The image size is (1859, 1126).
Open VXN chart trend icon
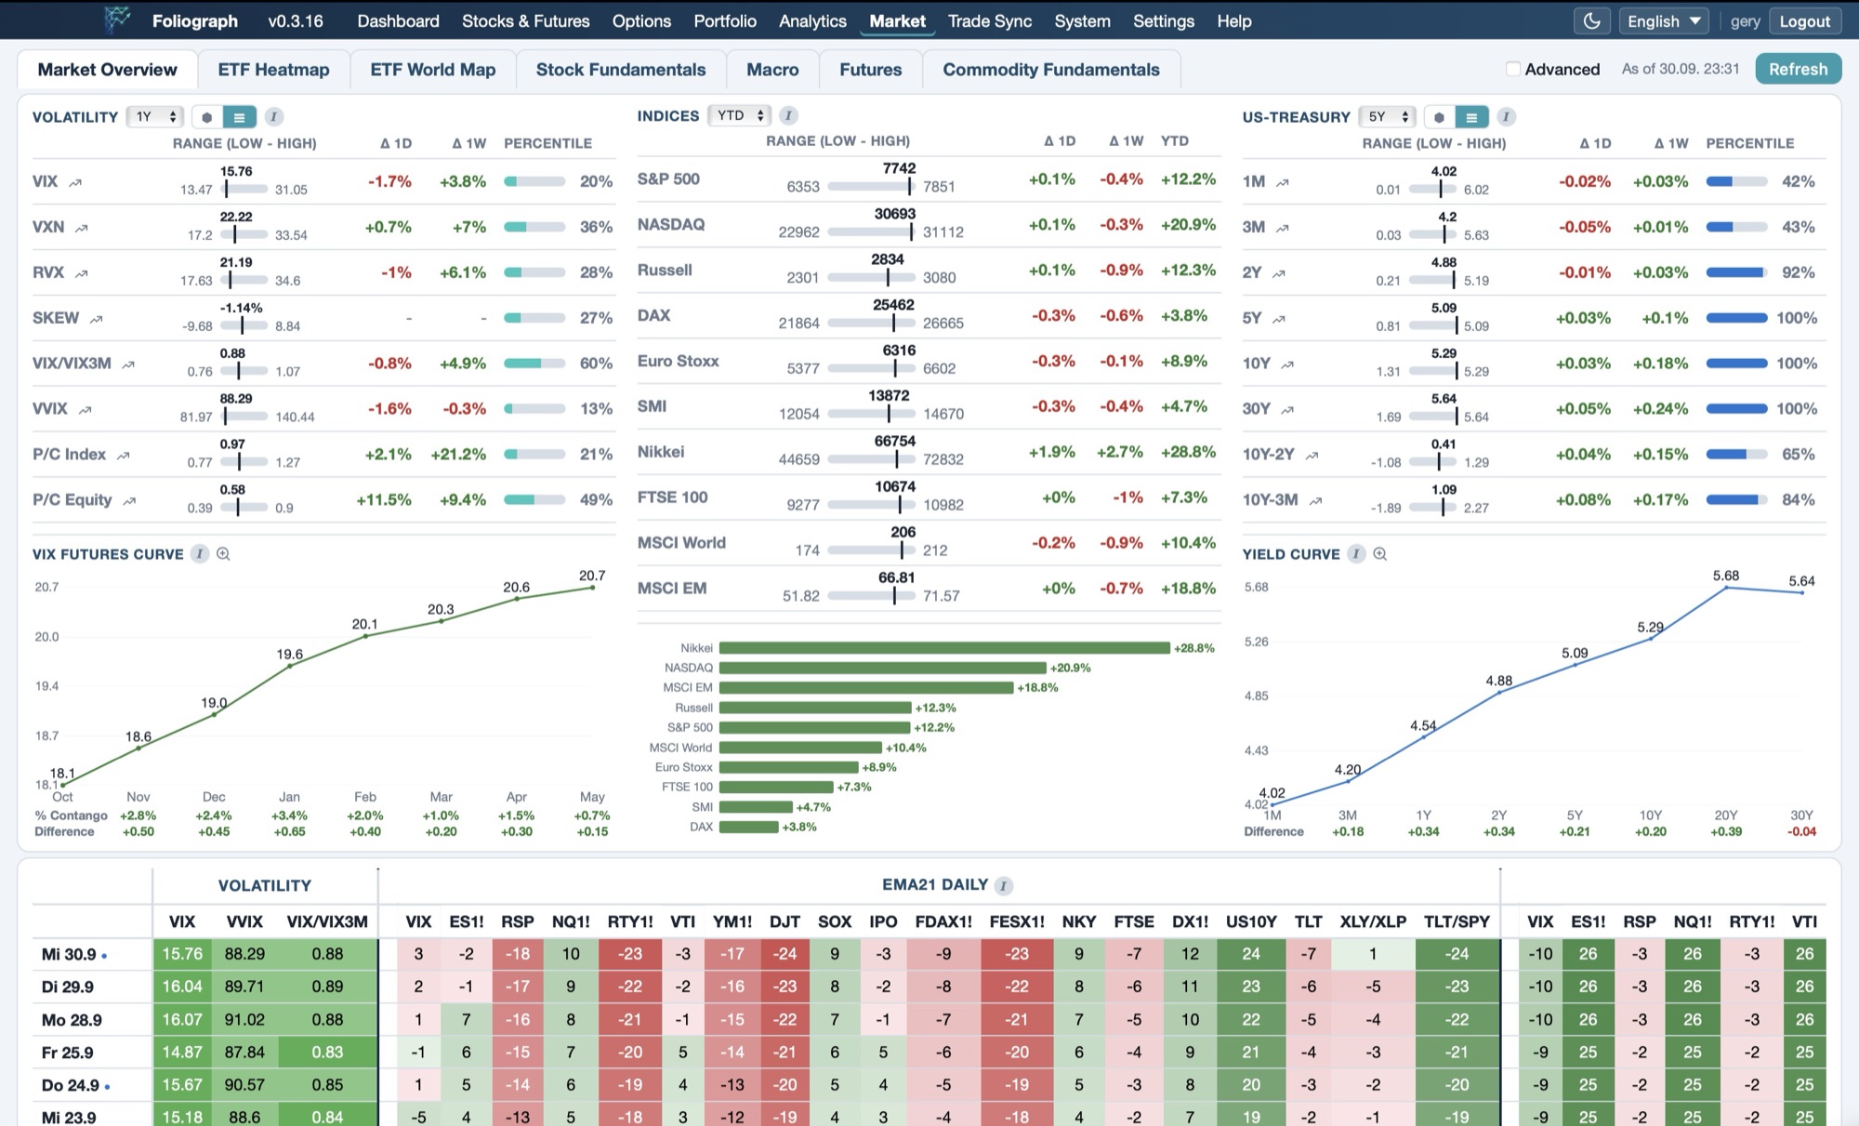82,228
